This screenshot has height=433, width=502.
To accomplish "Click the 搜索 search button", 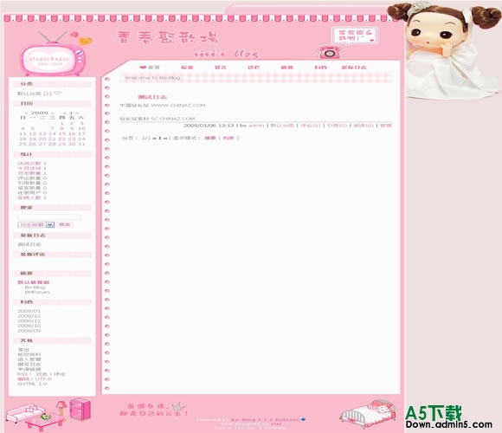I will [x=65, y=225].
